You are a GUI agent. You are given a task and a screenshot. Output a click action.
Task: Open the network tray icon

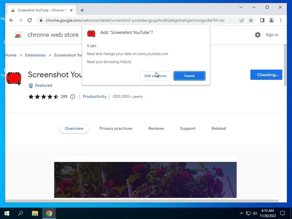point(248,213)
